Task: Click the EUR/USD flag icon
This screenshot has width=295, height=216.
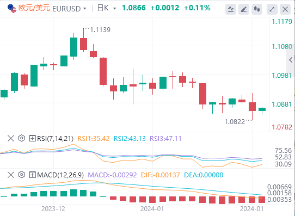Action: [12, 9]
